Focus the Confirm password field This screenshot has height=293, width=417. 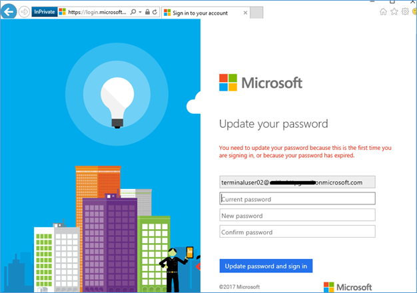point(297,232)
